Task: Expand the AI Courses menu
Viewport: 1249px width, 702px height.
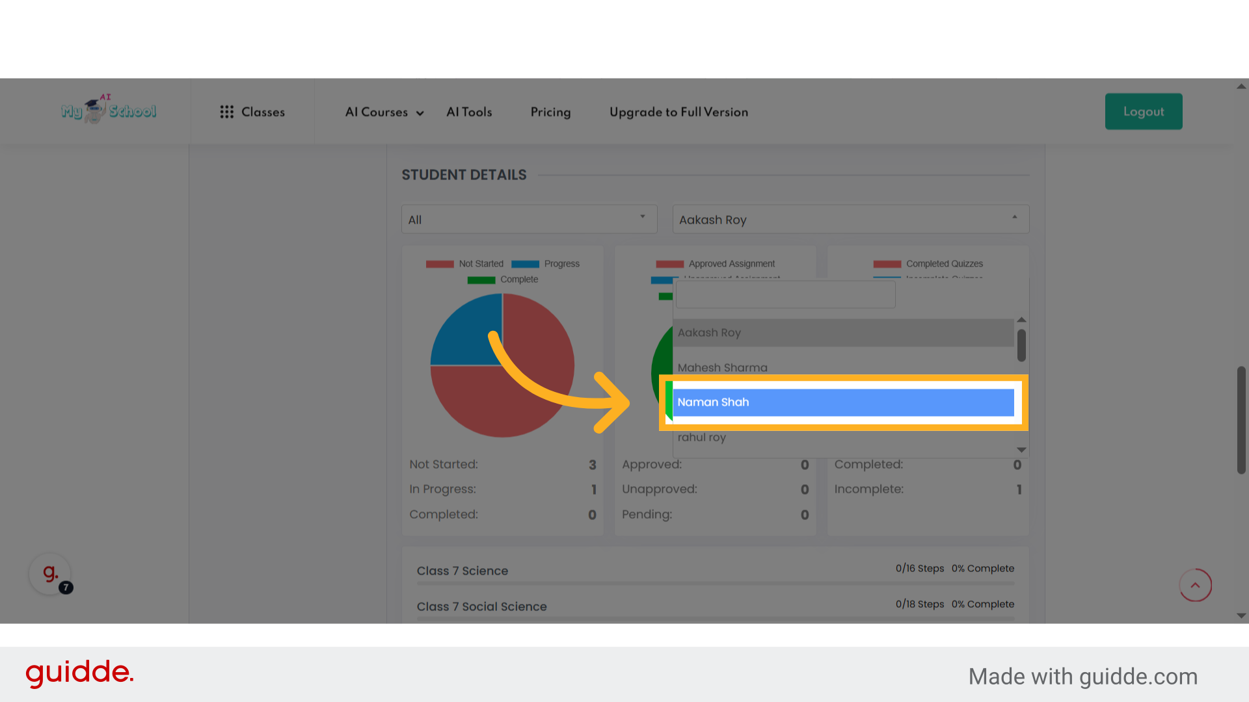Action: click(384, 112)
